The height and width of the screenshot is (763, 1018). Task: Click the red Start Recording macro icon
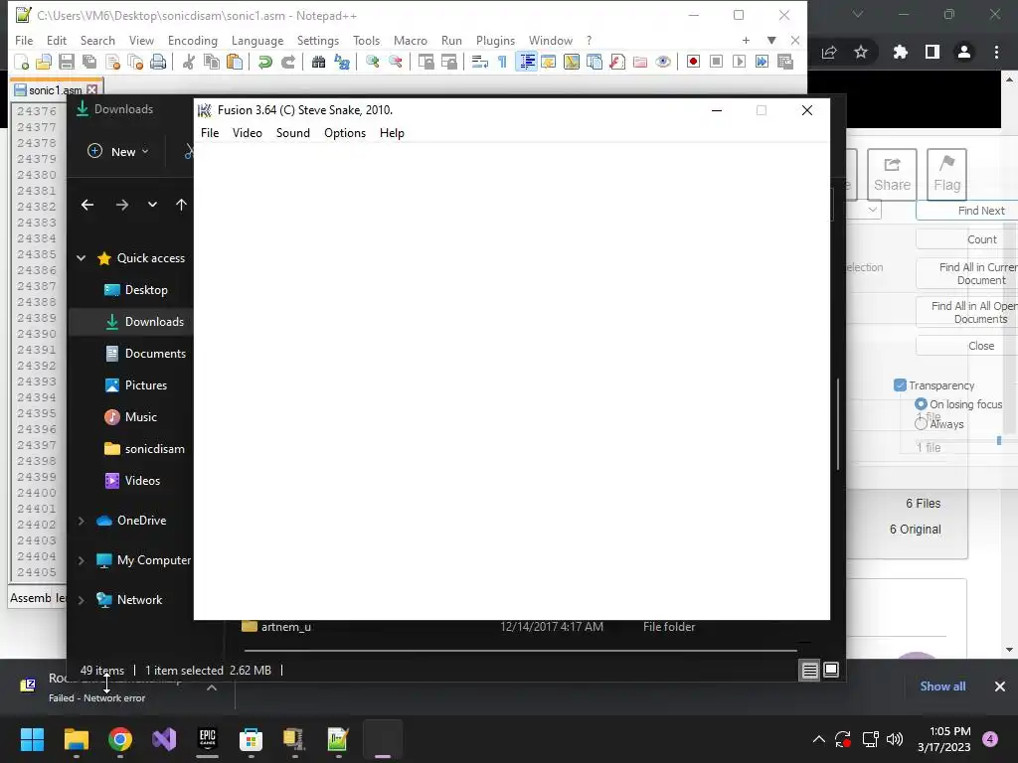point(693,62)
